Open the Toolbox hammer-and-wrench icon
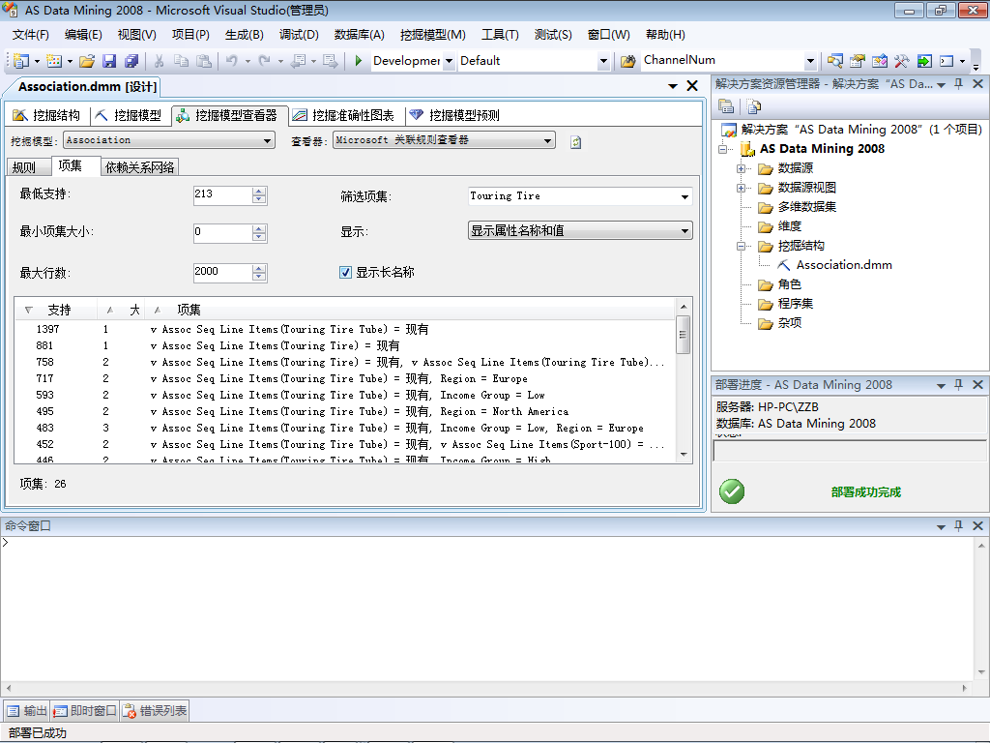This screenshot has width=990, height=743. pyautogui.click(x=901, y=61)
